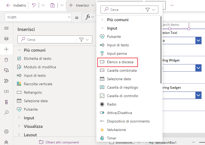Select Elenco a discesa control

(117, 62)
